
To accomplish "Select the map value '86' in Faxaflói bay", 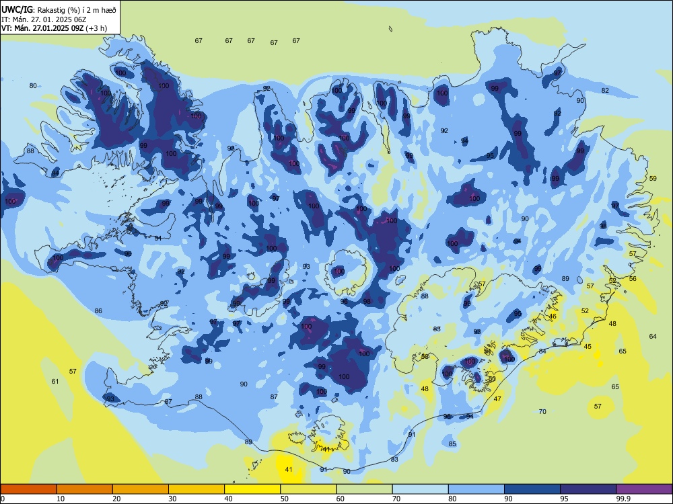I will [x=98, y=310].
